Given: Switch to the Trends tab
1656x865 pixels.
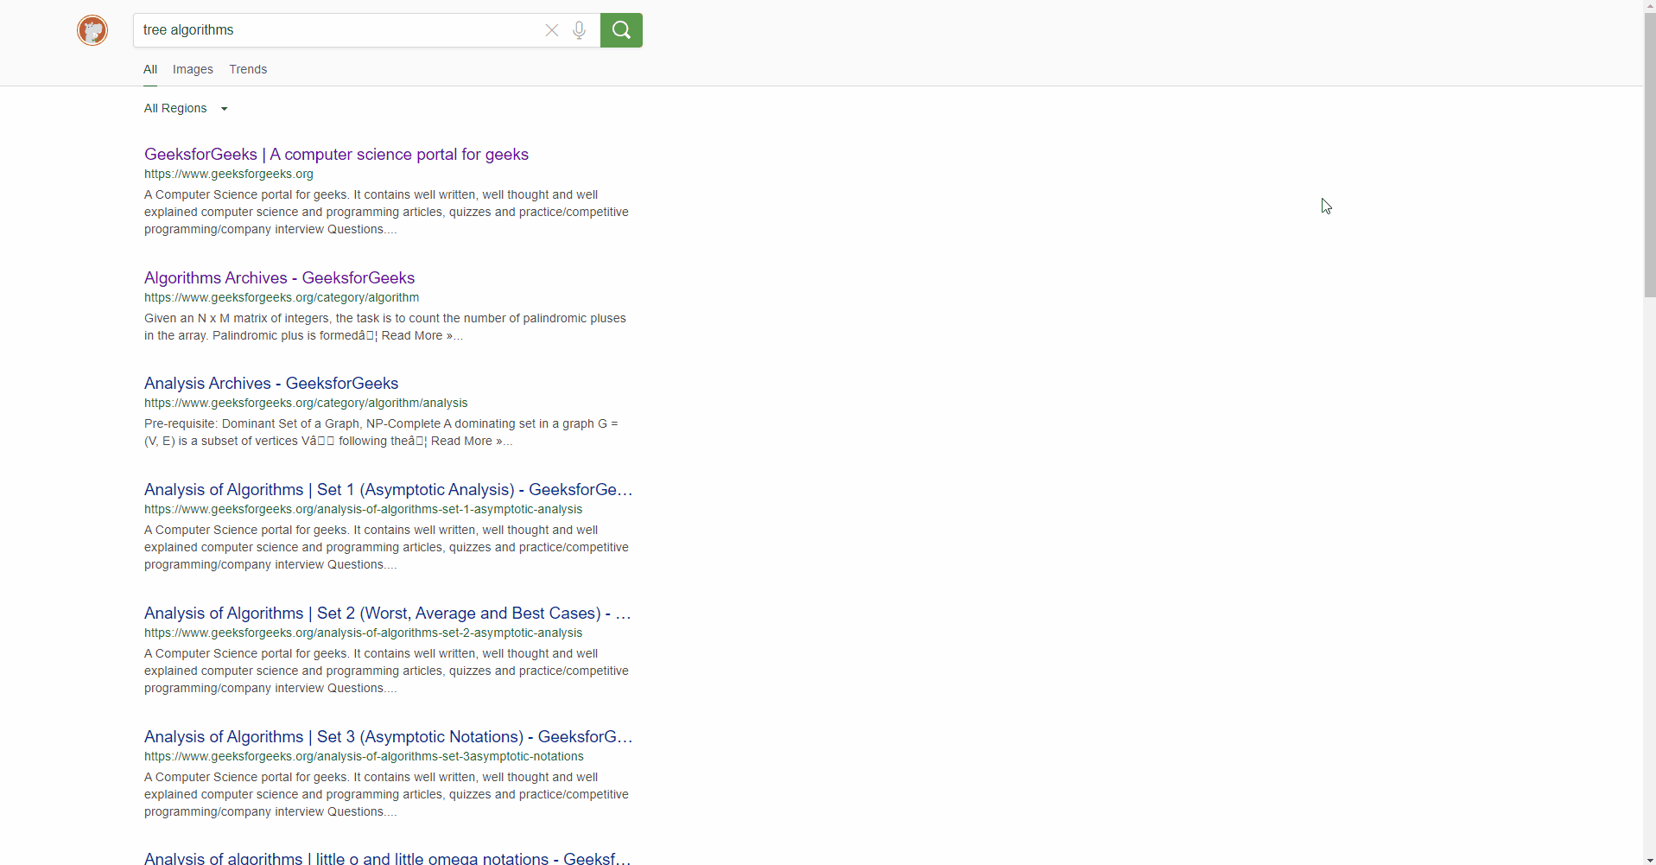Looking at the screenshot, I should [248, 69].
